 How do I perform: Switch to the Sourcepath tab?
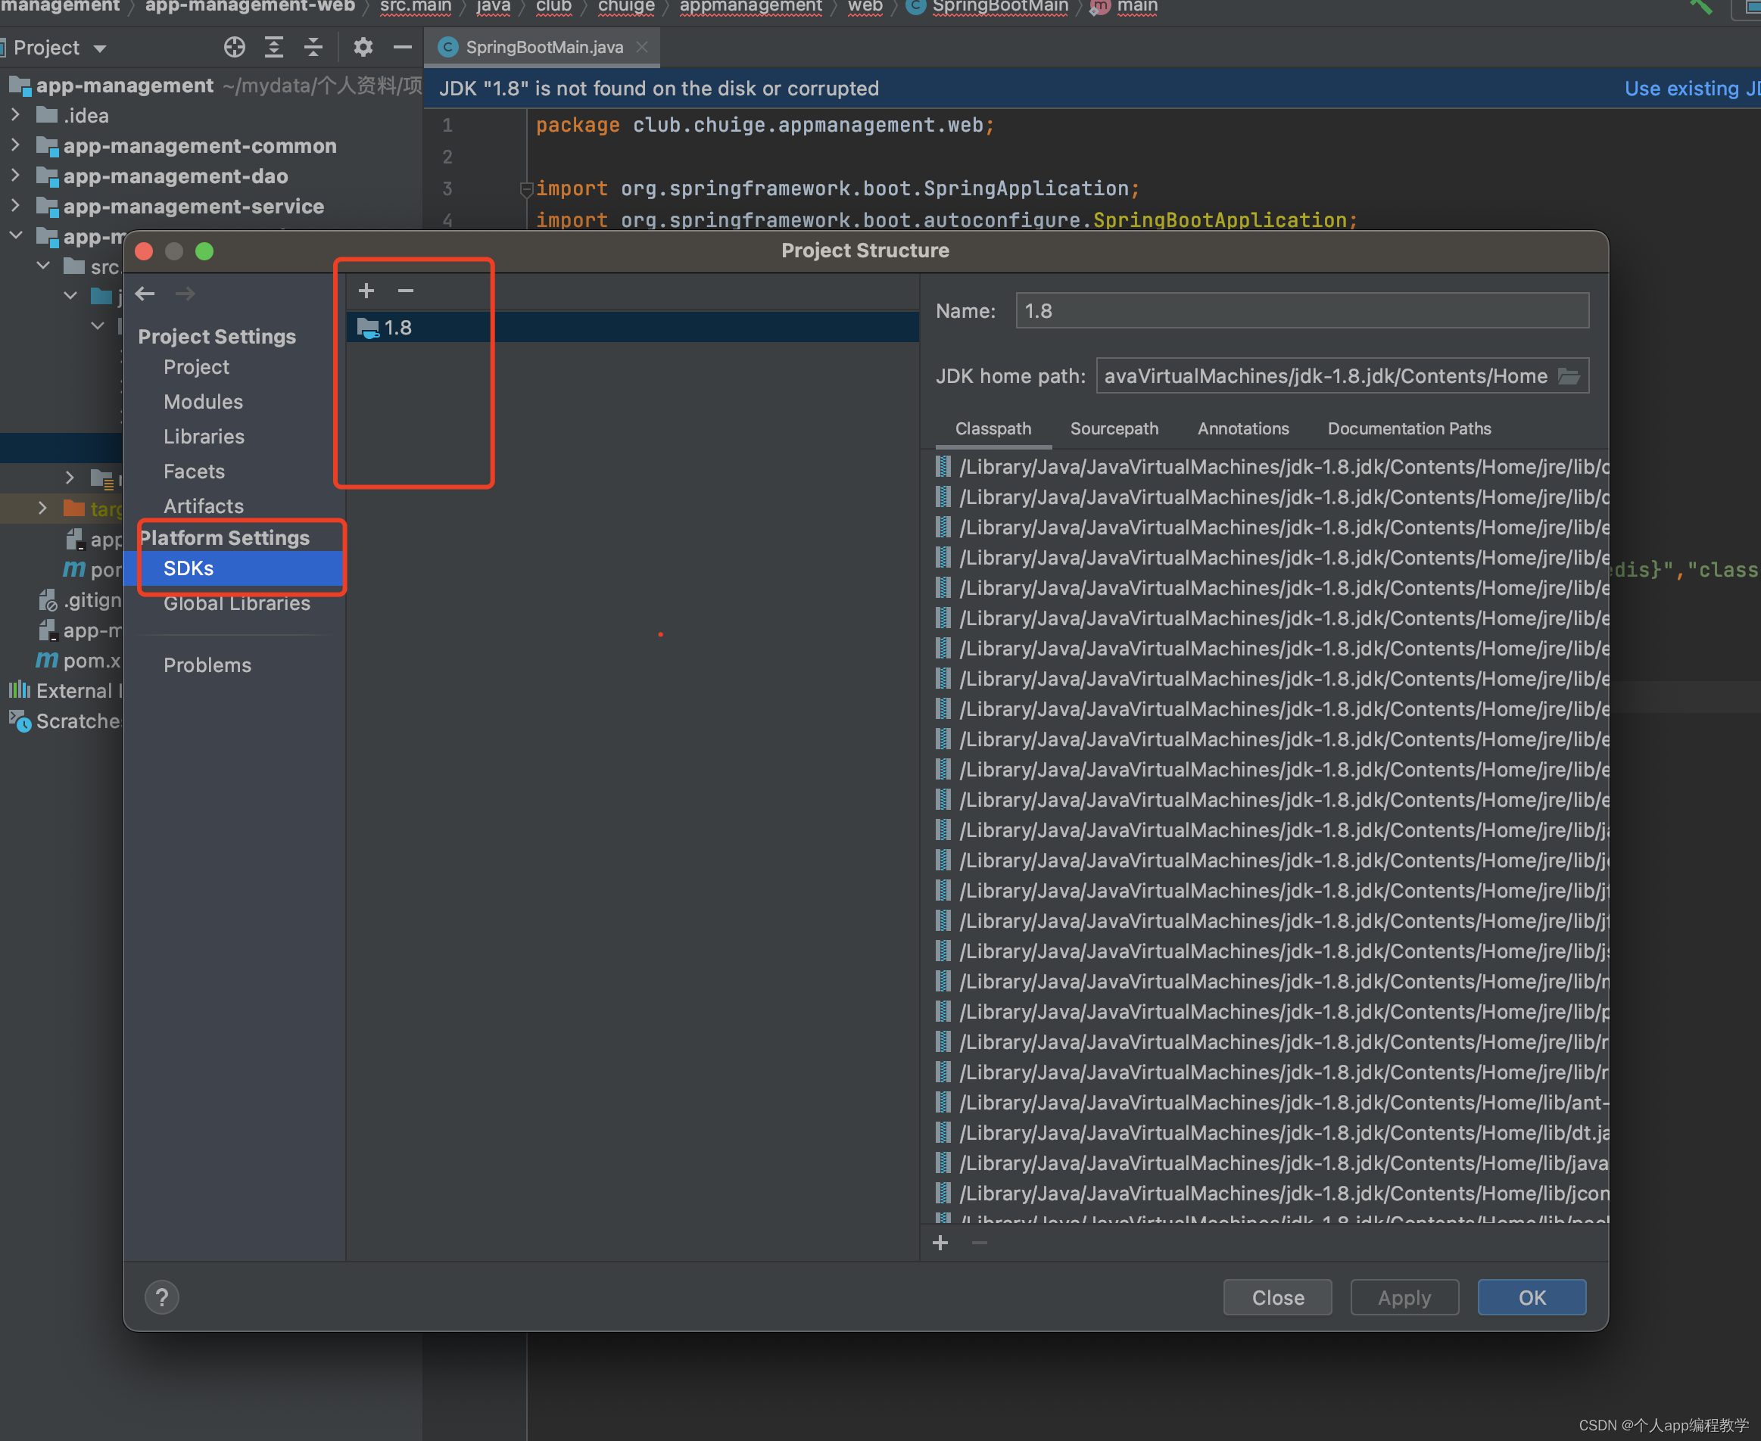(x=1114, y=428)
